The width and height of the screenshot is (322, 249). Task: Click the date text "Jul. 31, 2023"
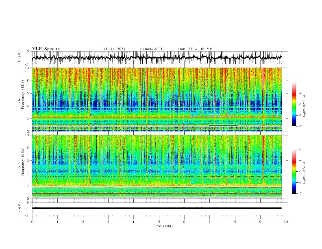(113, 49)
